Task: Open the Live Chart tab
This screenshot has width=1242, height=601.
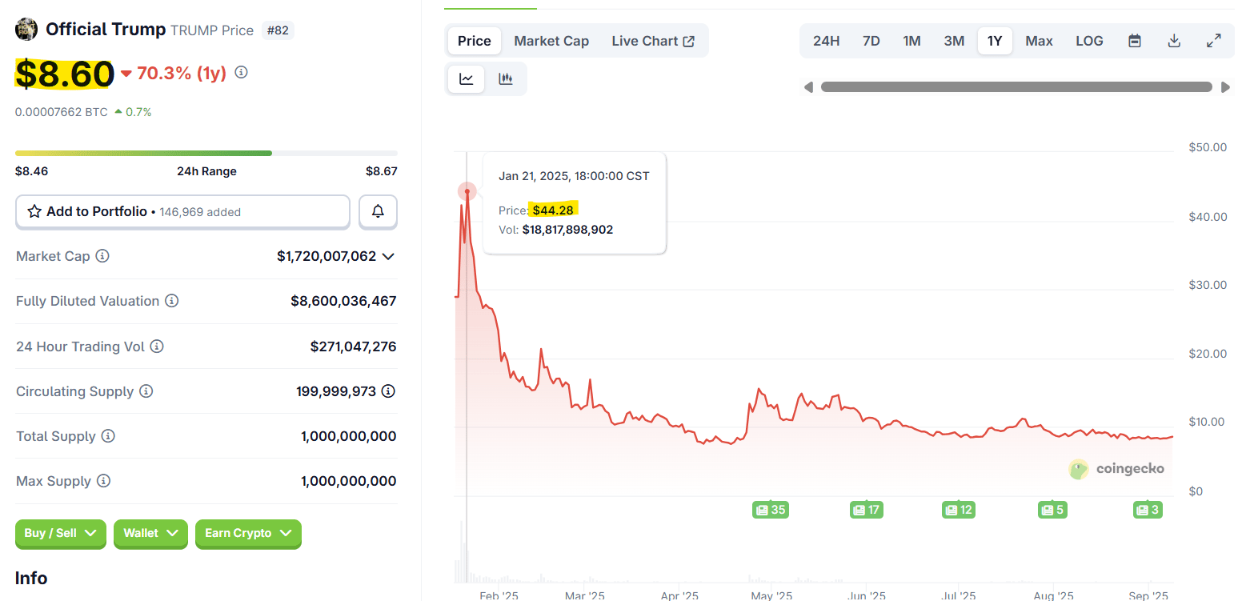Action: (653, 41)
